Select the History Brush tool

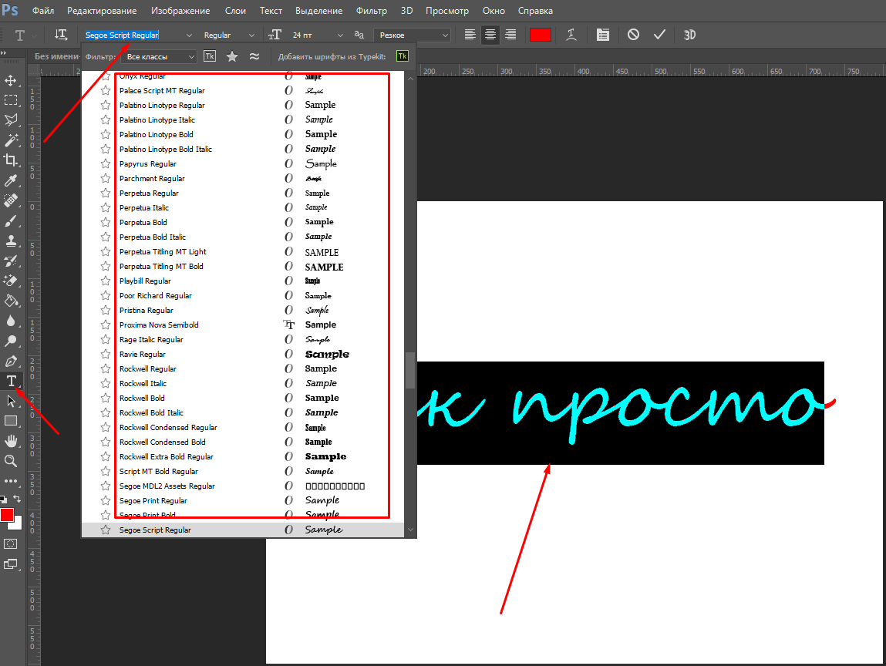click(x=11, y=261)
